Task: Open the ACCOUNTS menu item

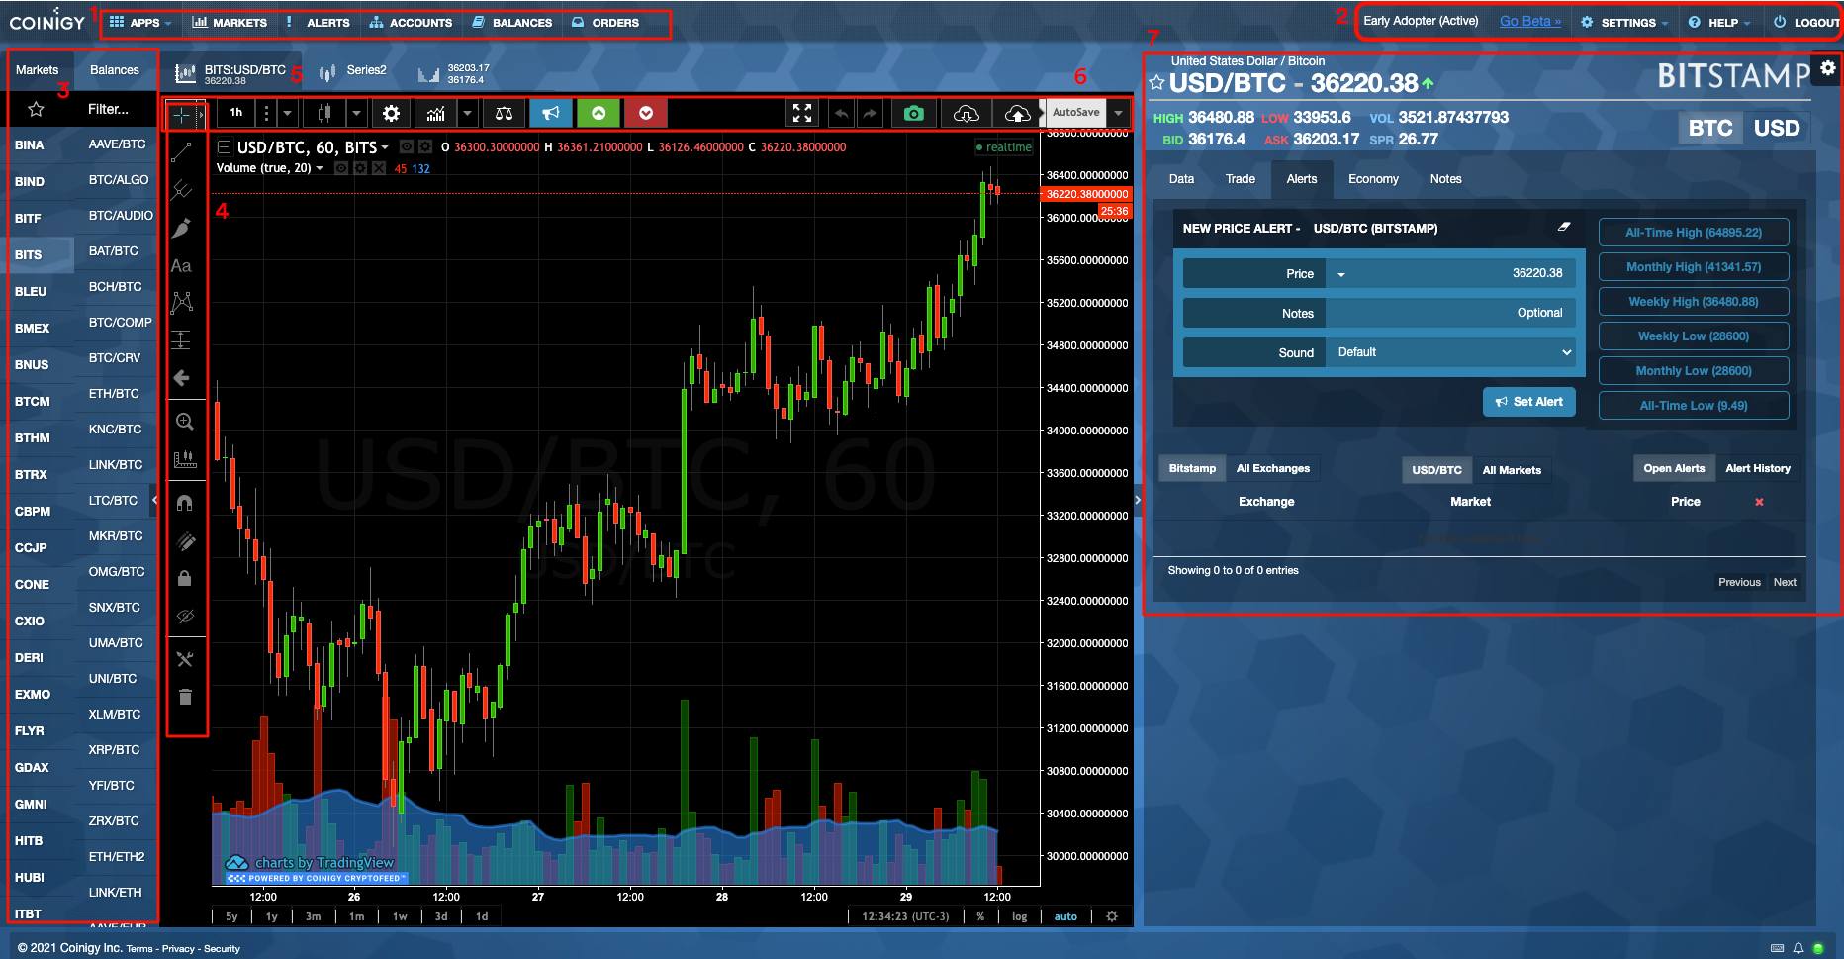Action: (x=411, y=22)
